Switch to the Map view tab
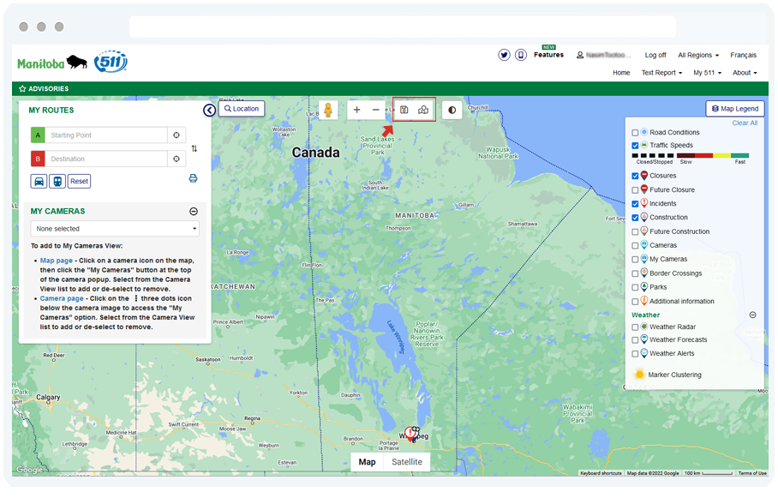This screenshot has width=778, height=498. click(x=368, y=462)
